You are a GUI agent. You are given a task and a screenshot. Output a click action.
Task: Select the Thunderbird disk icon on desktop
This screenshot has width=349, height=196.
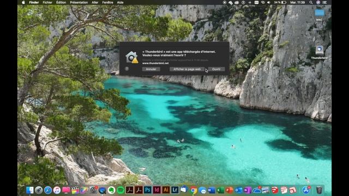[320, 51]
